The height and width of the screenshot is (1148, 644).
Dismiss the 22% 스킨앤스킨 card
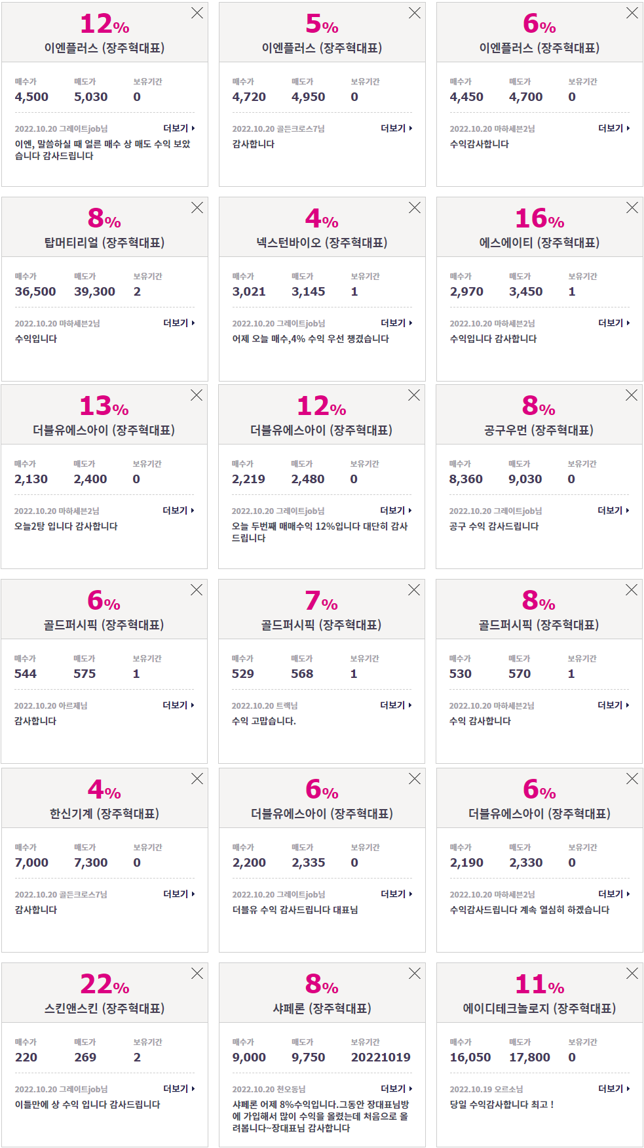pyautogui.click(x=197, y=974)
